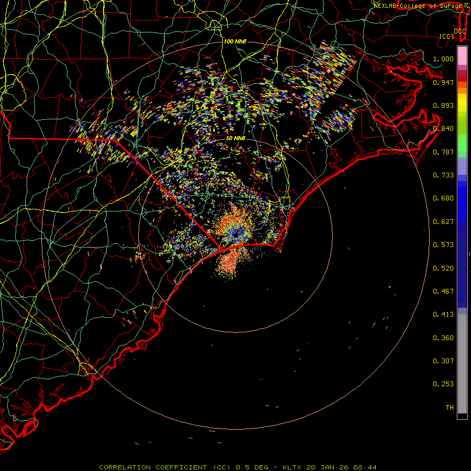Click the TH legend label
The height and width of the screenshot is (471, 471).
point(450,408)
